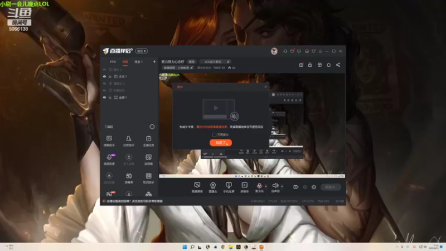Open the taskbar search magnifier
This screenshot has width=446, height=251.
pos(192,247)
